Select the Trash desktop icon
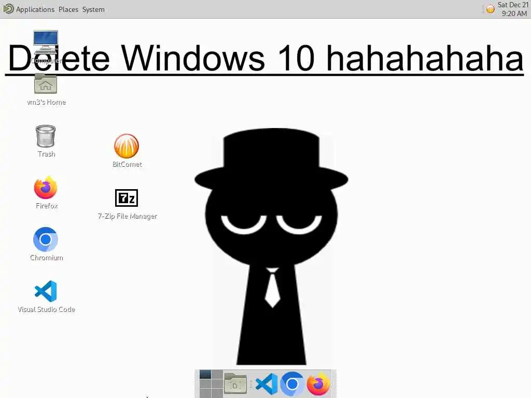Screen dimensions: 531x398 (x=46, y=136)
